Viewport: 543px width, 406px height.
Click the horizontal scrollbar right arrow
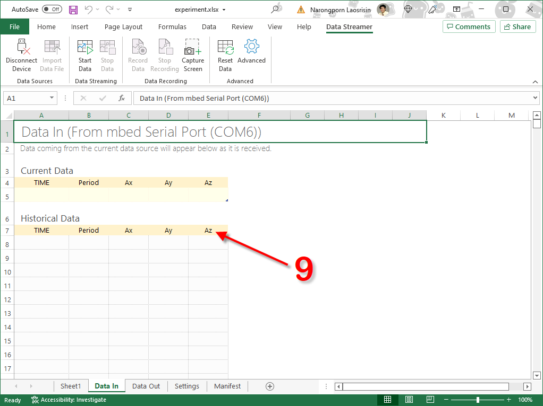(x=527, y=386)
